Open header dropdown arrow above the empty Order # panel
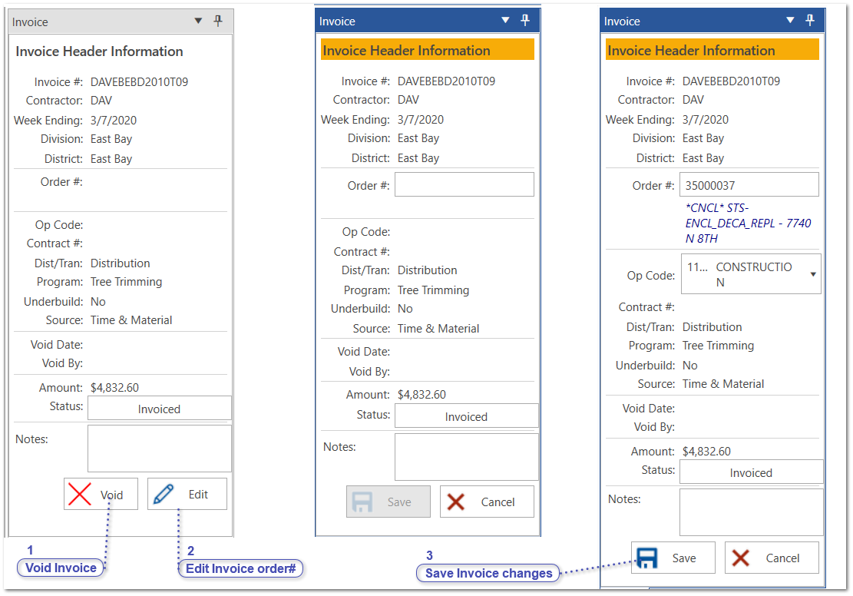The width and height of the screenshot is (853, 596). coord(505,21)
